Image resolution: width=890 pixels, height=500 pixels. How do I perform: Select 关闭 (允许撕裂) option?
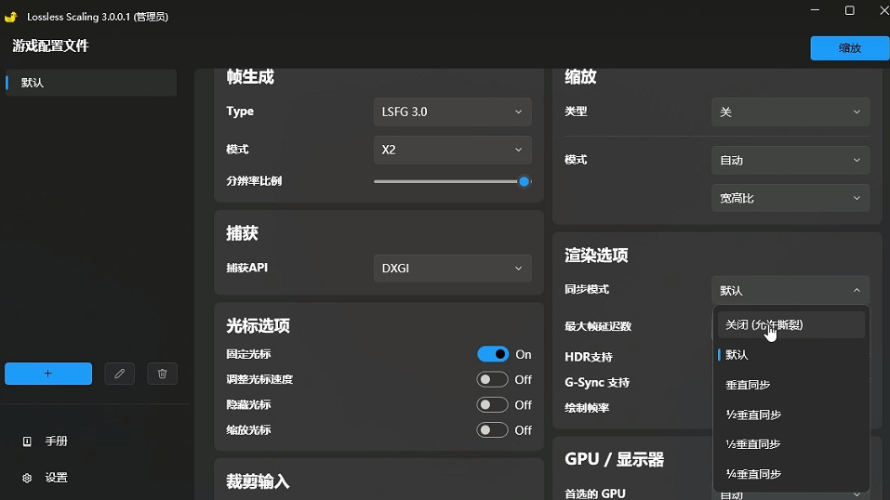coord(791,324)
